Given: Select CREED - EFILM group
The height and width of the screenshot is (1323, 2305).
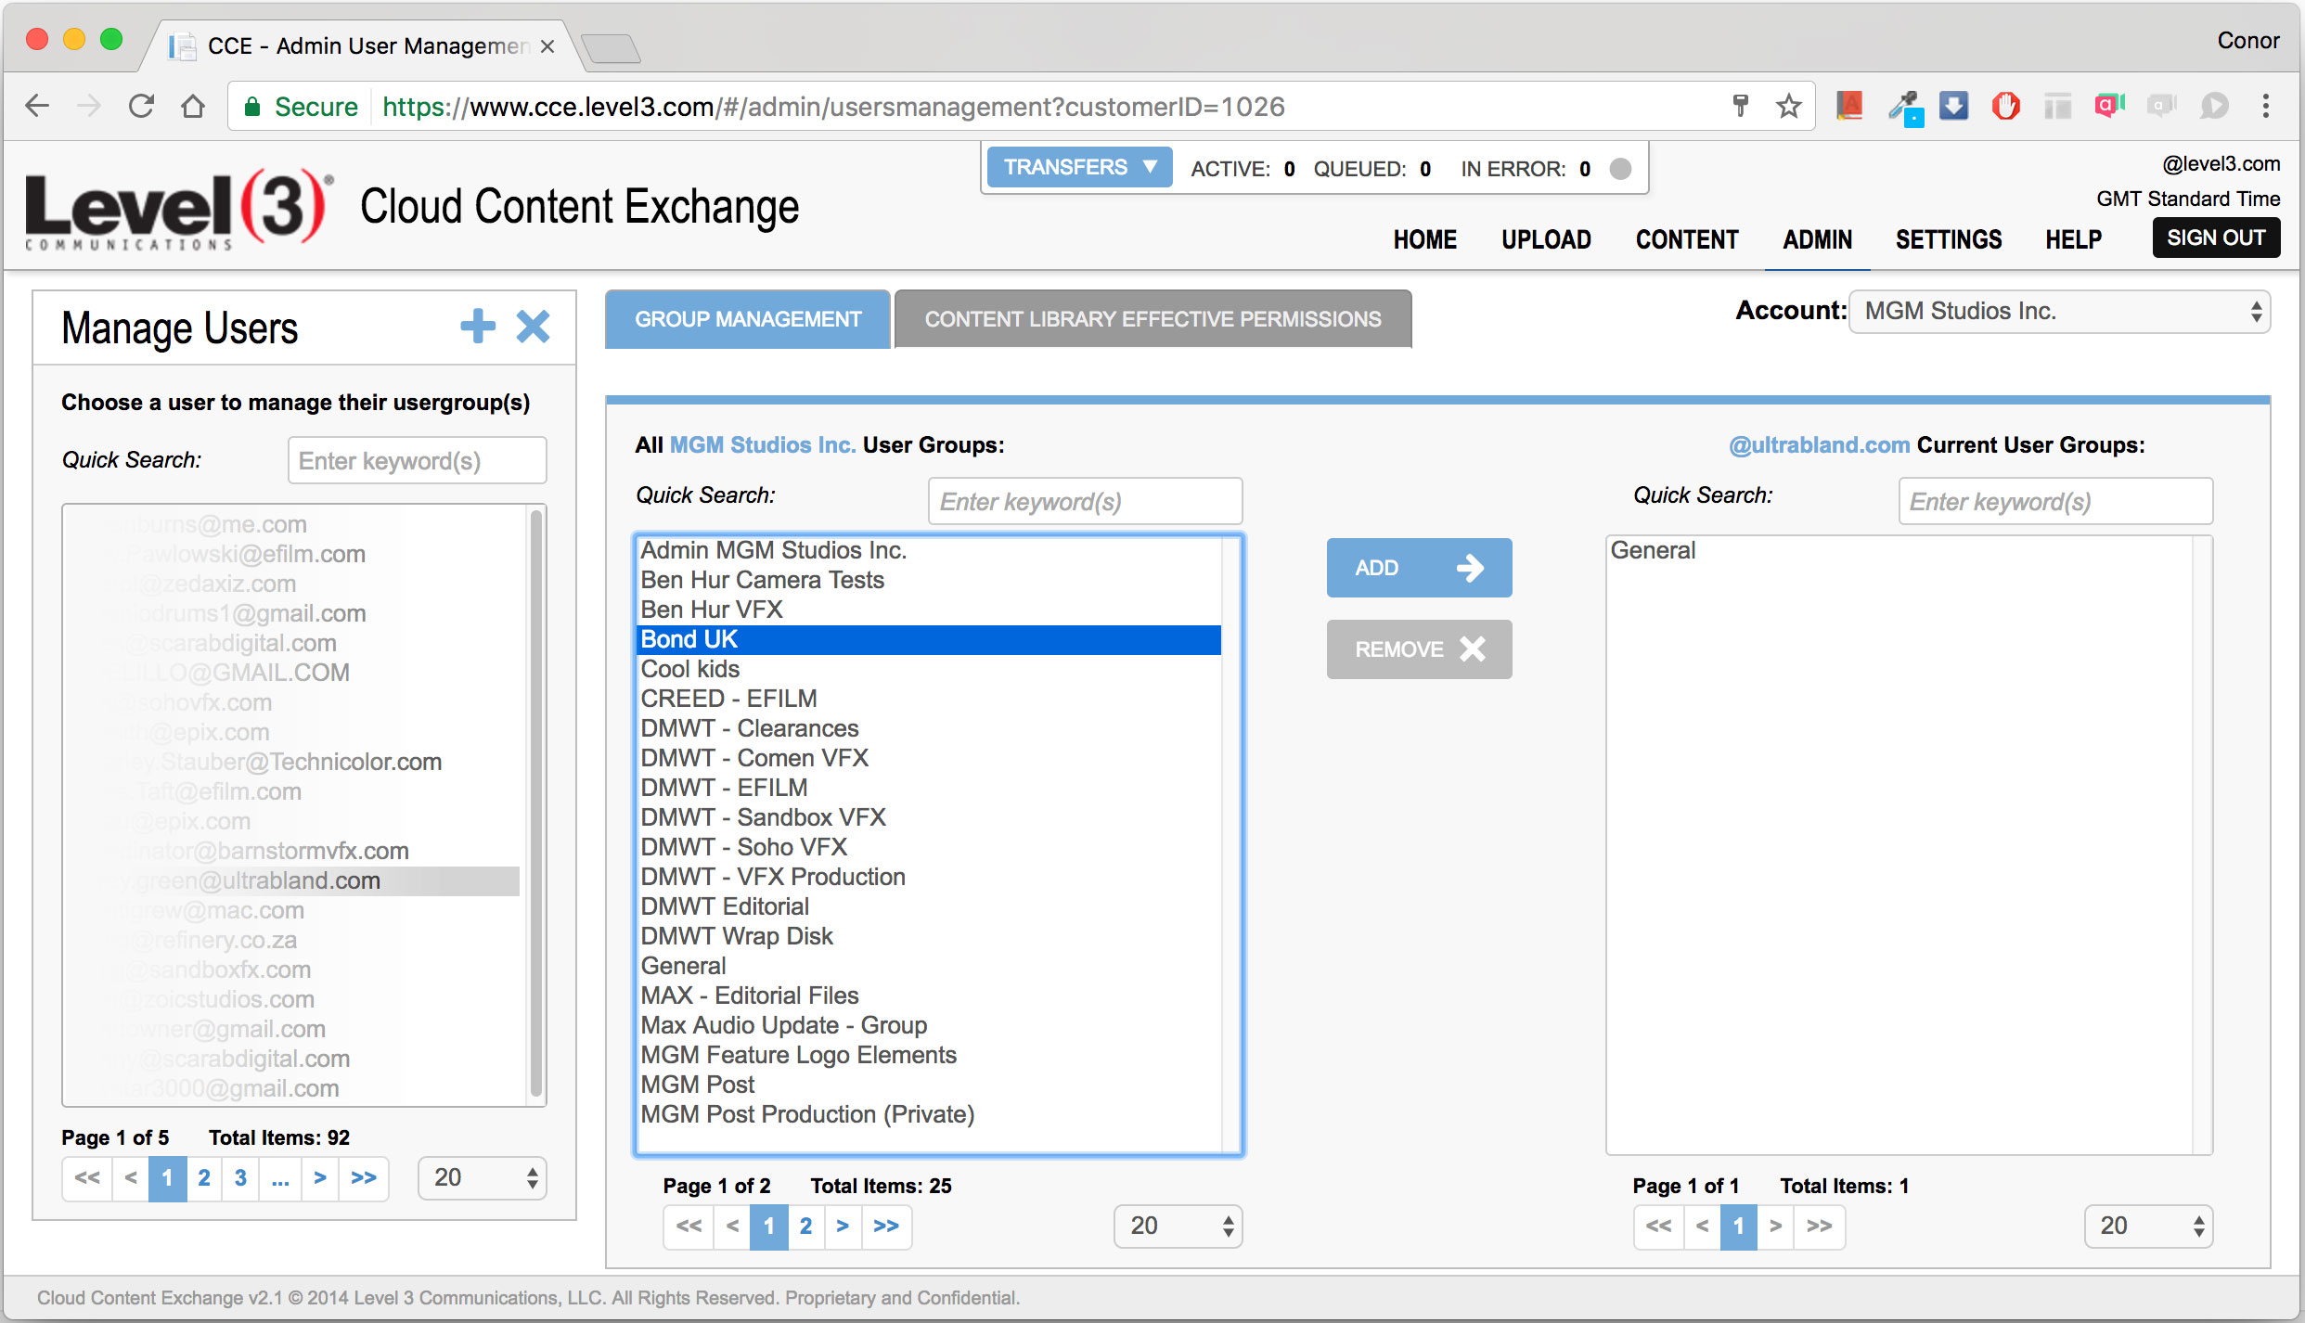Looking at the screenshot, I should pyautogui.click(x=930, y=699).
